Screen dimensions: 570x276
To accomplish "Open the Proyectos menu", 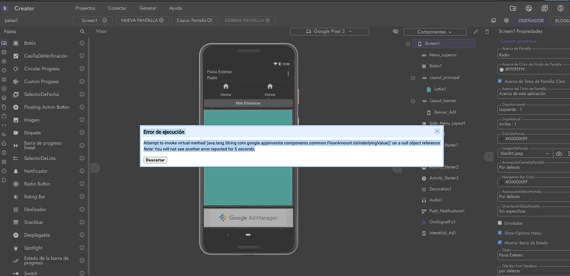I will coord(85,8).
